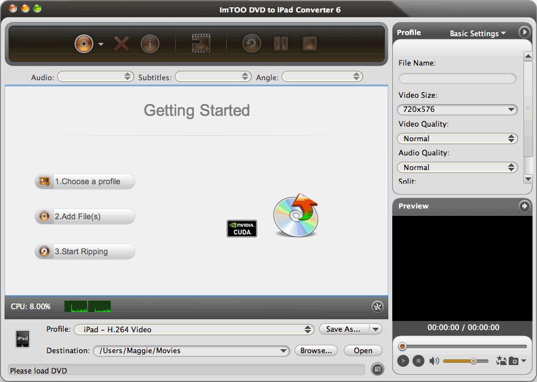Mute with the speaker icon
Screen dimensions: 537x382
pos(434,361)
